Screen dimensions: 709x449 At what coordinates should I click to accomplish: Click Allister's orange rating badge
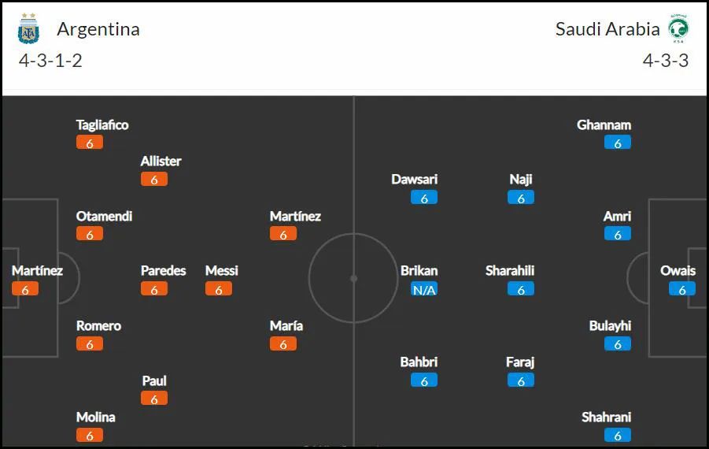(x=153, y=180)
